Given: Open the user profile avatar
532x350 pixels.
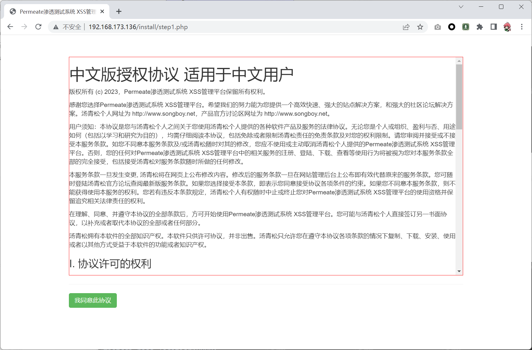Looking at the screenshot, I should [507, 27].
